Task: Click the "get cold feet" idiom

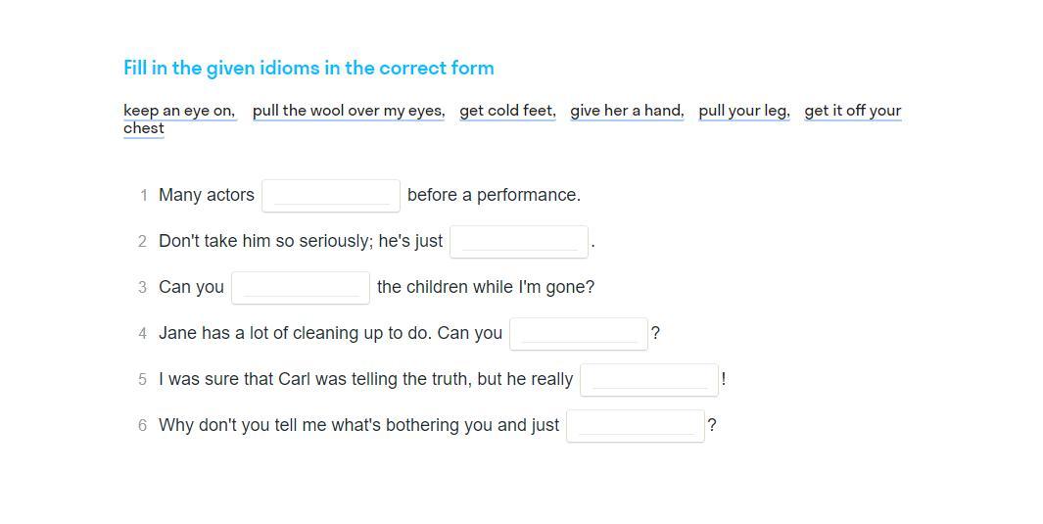Action: pos(506,111)
